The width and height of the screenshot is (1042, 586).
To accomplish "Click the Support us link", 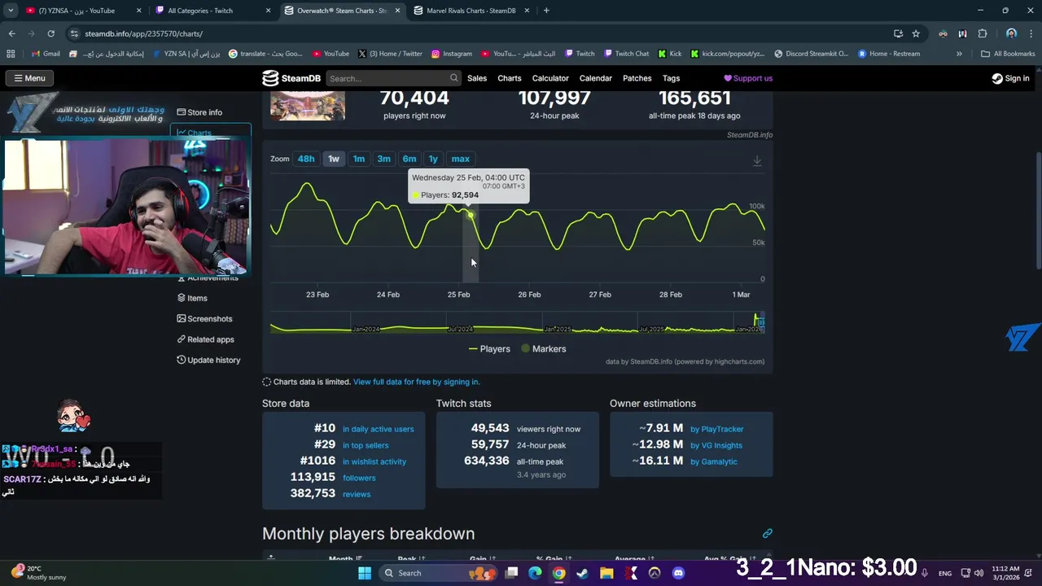I will coord(748,78).
